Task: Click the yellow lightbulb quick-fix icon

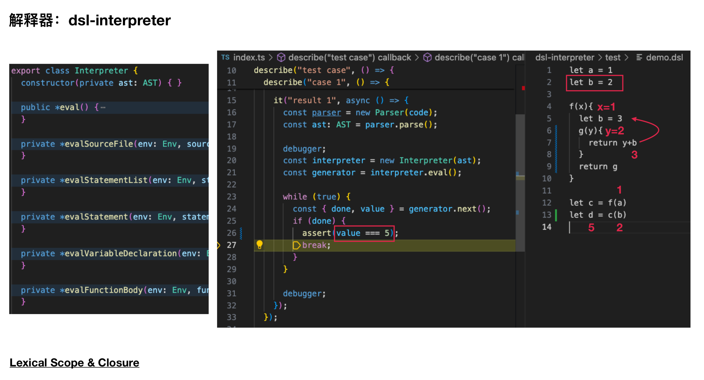Action: pos(259,244)
